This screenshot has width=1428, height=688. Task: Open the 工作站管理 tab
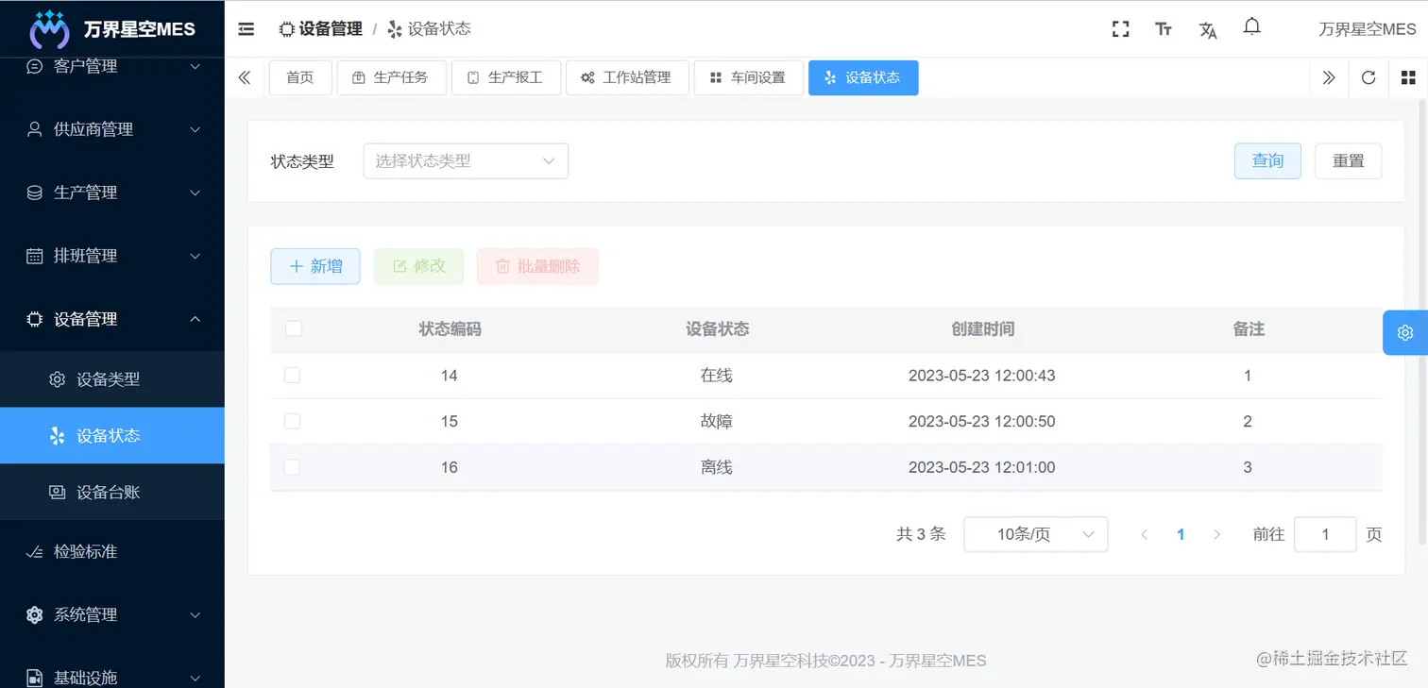pyautogui.click(x=627, y=77)
